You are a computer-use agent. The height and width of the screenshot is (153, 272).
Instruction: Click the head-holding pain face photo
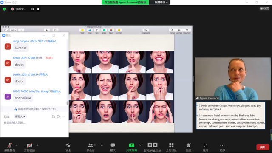click(x=160, y=112)
